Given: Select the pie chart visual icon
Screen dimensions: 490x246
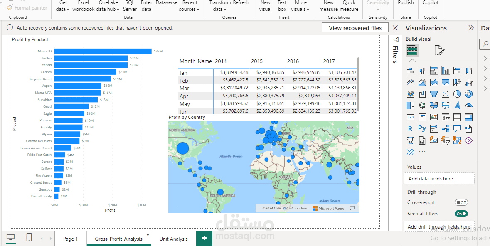Looking at the screenshot, I should tap(457, 94).
